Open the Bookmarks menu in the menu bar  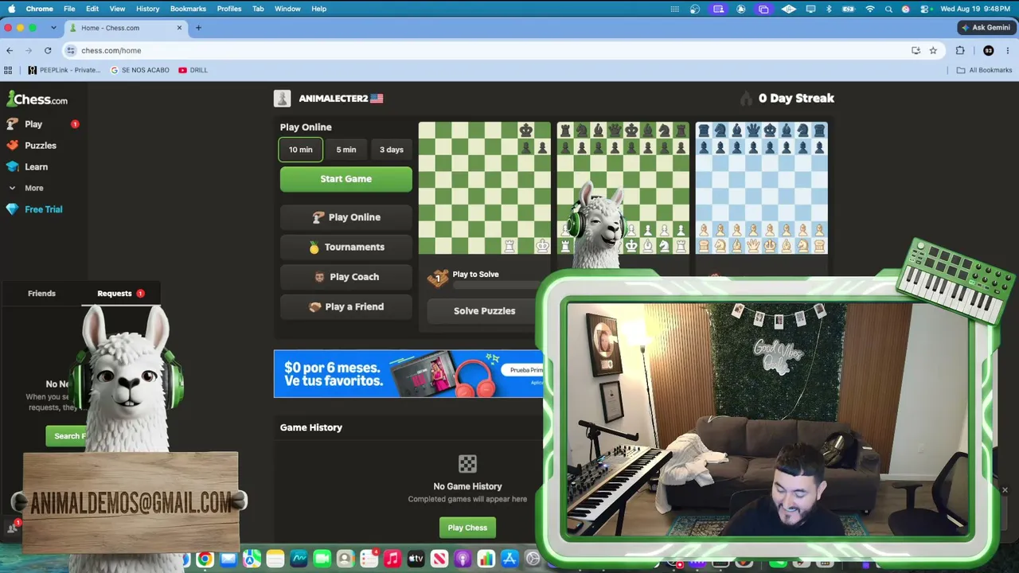[188, 9]
